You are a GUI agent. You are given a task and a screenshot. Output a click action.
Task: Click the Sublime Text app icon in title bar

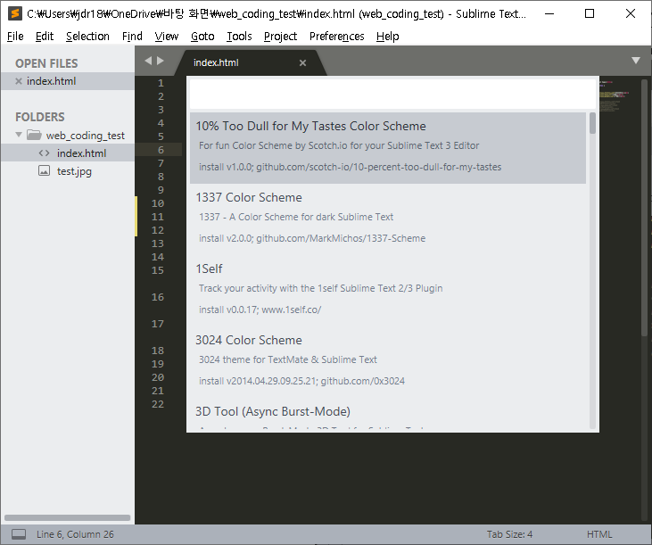pyautogui.click(x=15, y=13)
